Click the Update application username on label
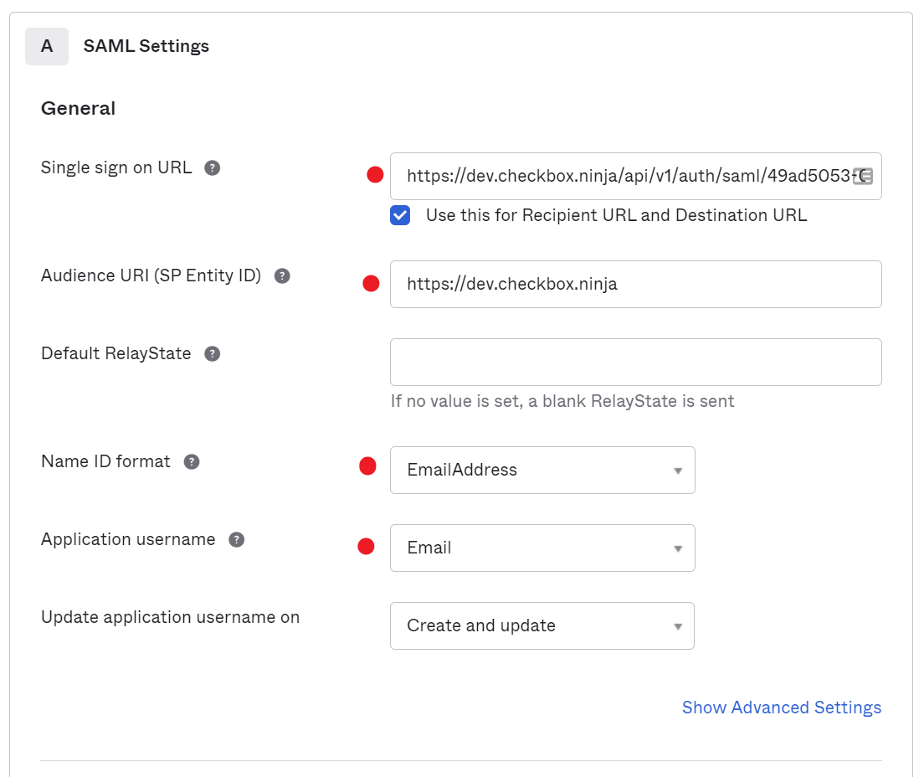924x777 pixels. [170, 617]
